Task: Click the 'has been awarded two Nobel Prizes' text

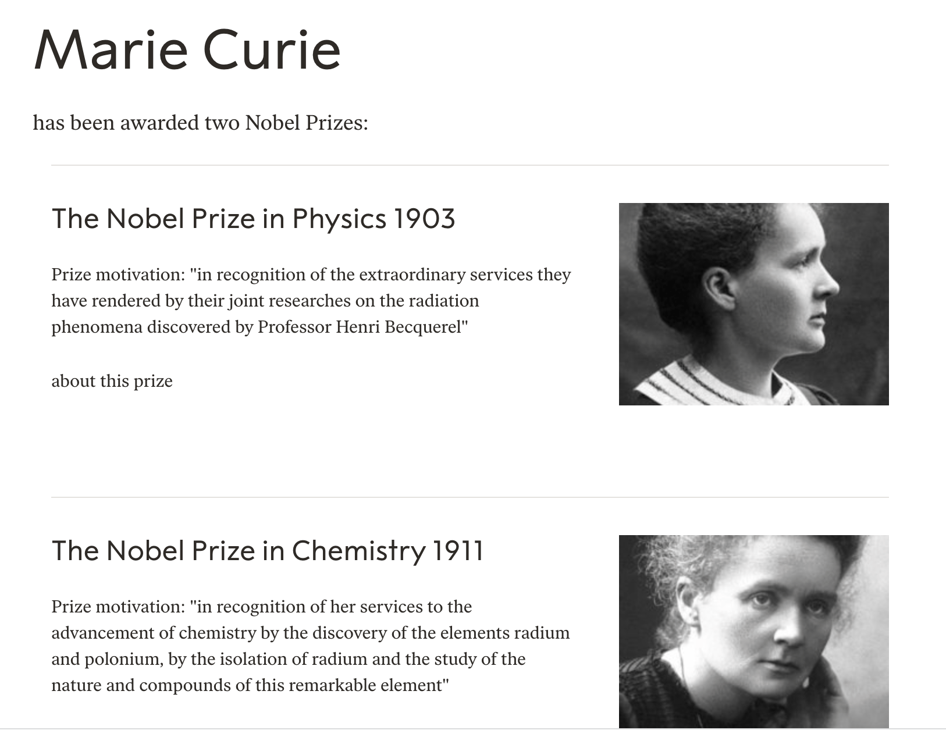Action: (x=200, y=123)
